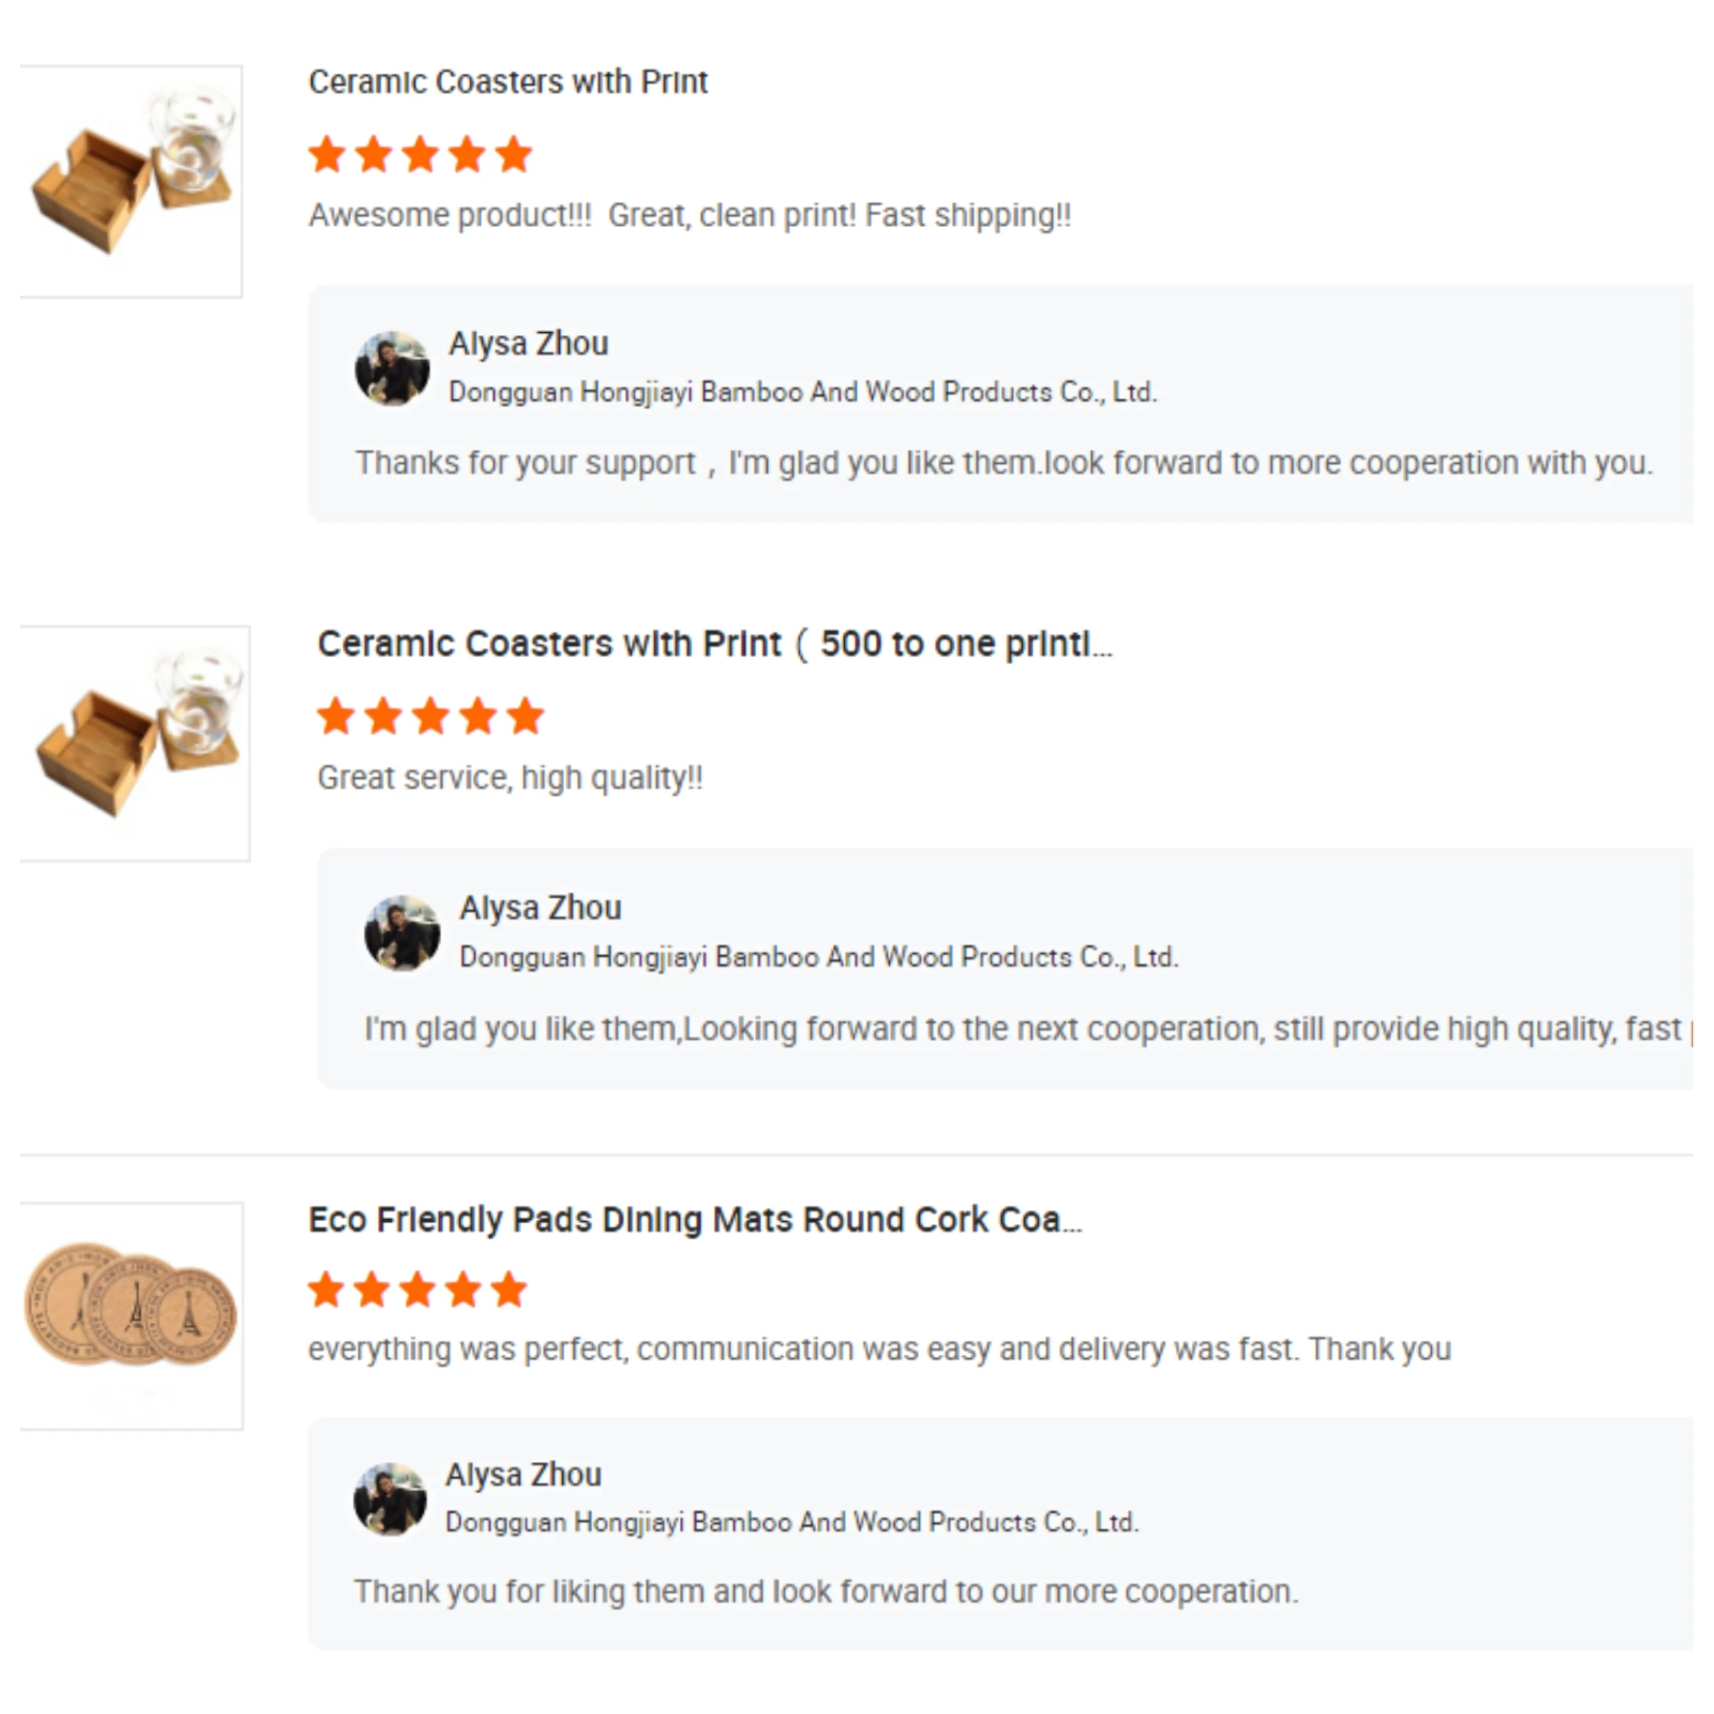
Task: Open Dongguan Hongjiayi company link in first reply
Action: [x=802, y=392]
